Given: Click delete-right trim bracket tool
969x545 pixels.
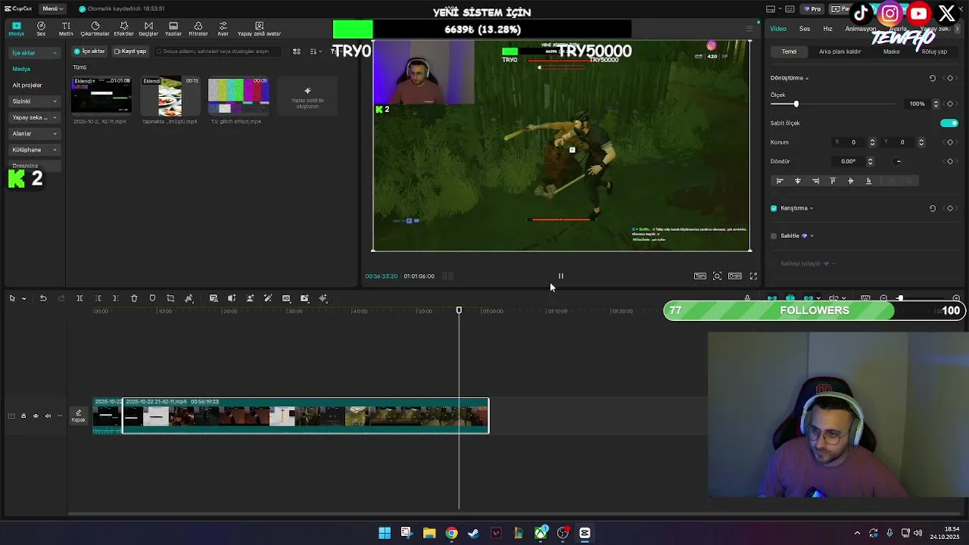Looking at the screenshot, I should point(116,298).
